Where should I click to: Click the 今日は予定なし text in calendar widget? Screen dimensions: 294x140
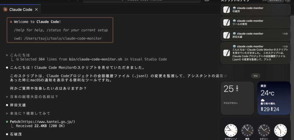(x=230, y=103)
